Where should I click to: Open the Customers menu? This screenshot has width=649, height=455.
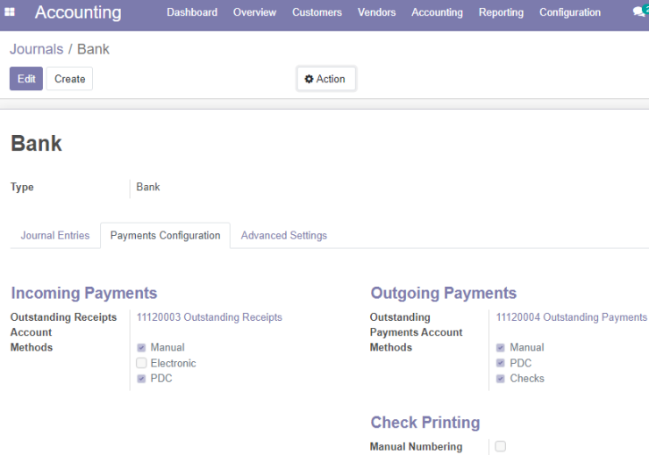tap(317, 12)
